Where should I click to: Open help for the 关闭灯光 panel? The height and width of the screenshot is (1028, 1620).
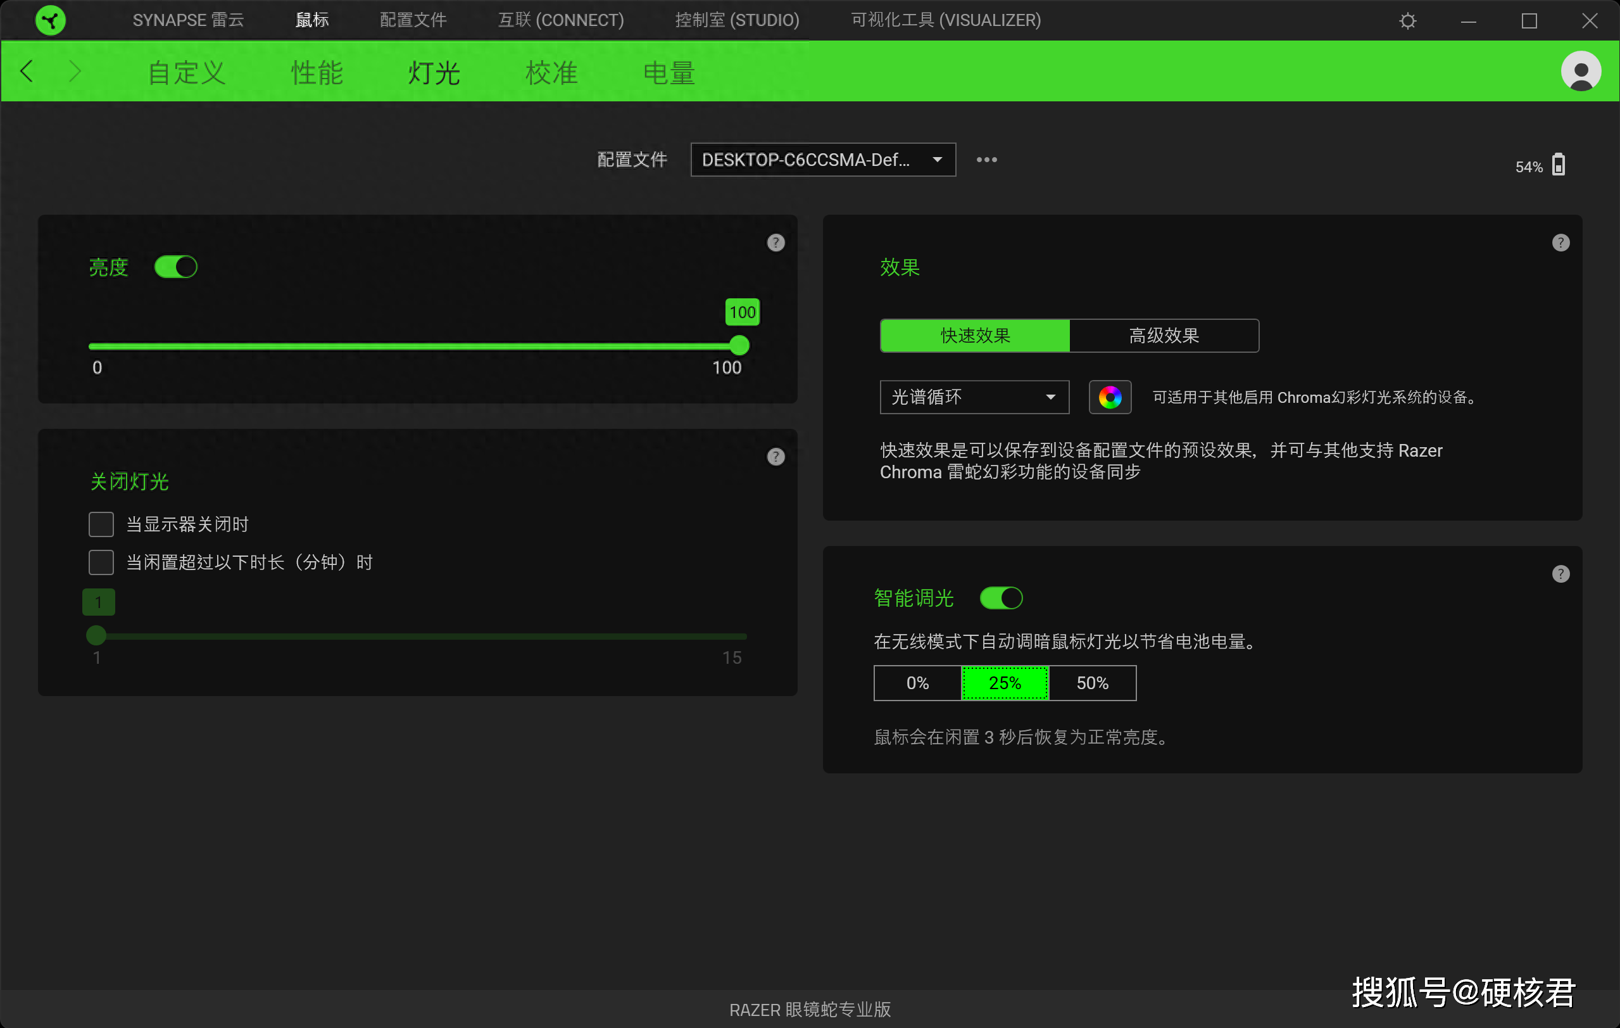coord(775,457)
